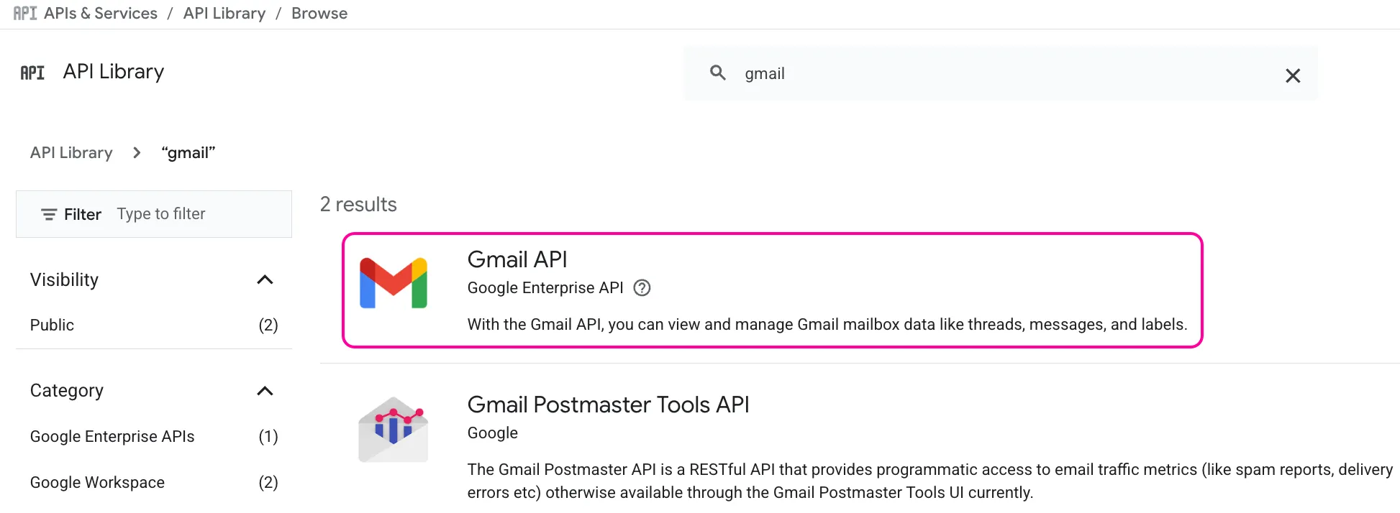Click the API Library header logo icon
The width and height of the screenshot is (1400, 513).
(x=32, y=73)
